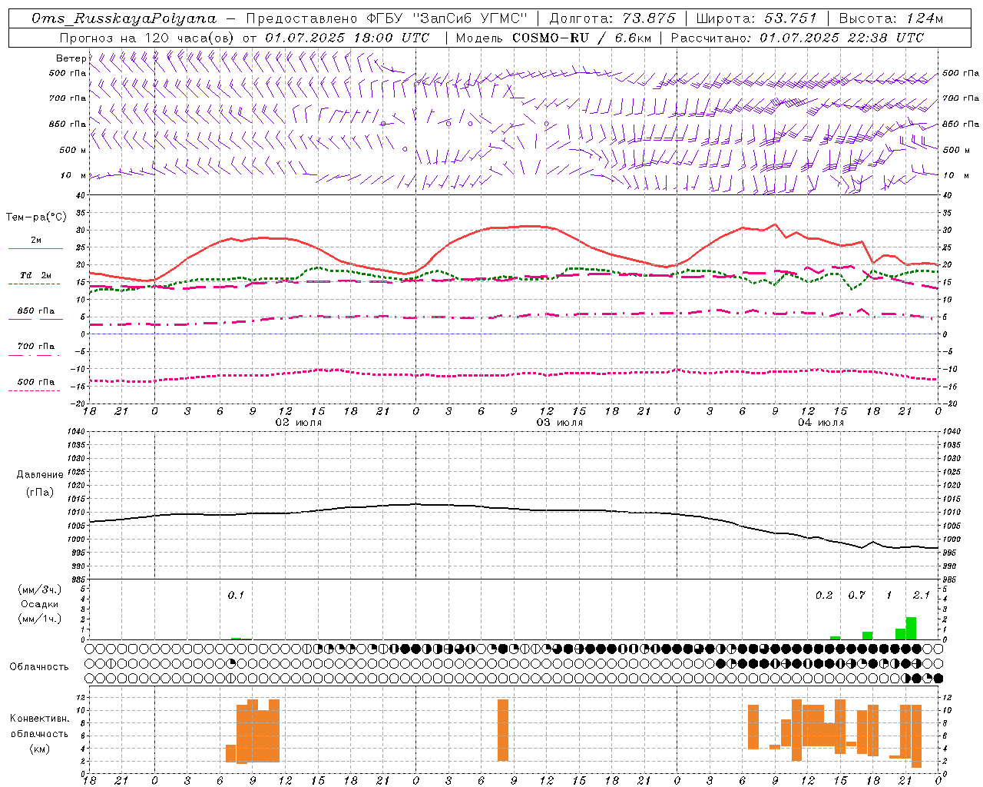Viewport: 983px width, 787px height.
Task: Click the Ветер wind panel label
Action: click(x=71, y=58)
